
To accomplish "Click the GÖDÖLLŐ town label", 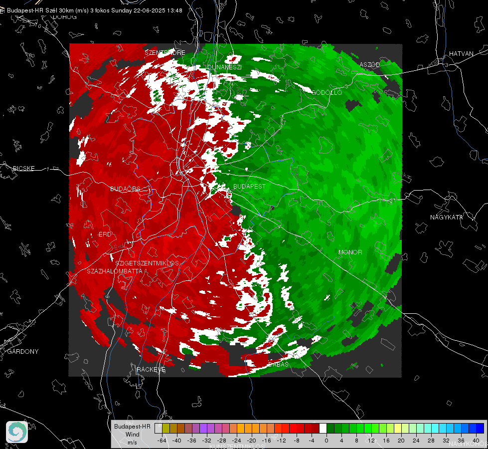I will pyautogui.click(x=326, y=92).
